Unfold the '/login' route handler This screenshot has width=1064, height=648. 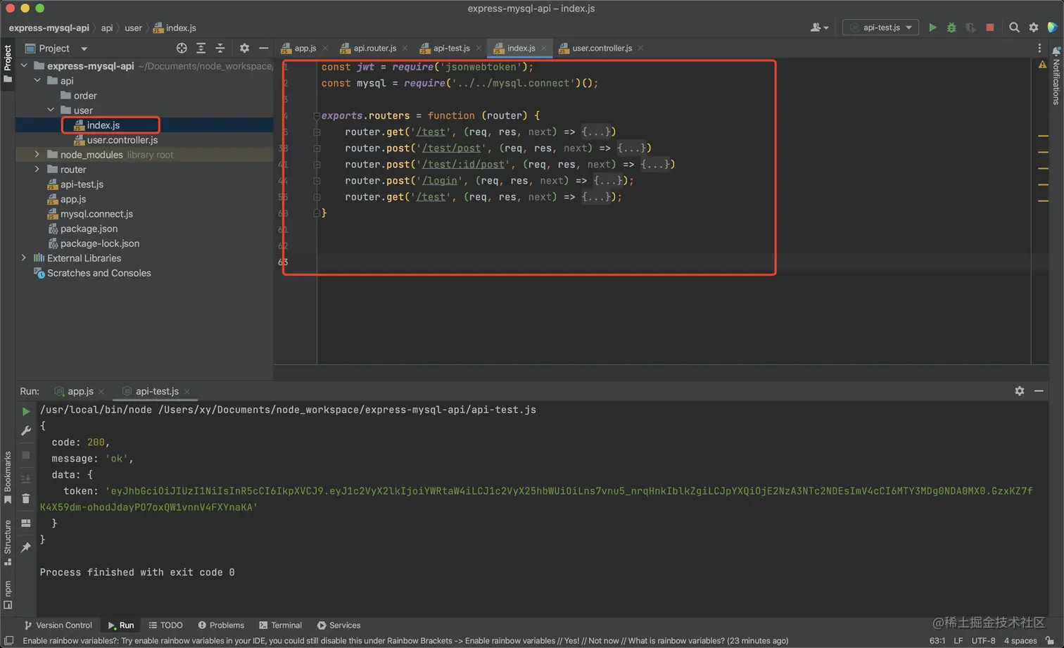[317, 180]
